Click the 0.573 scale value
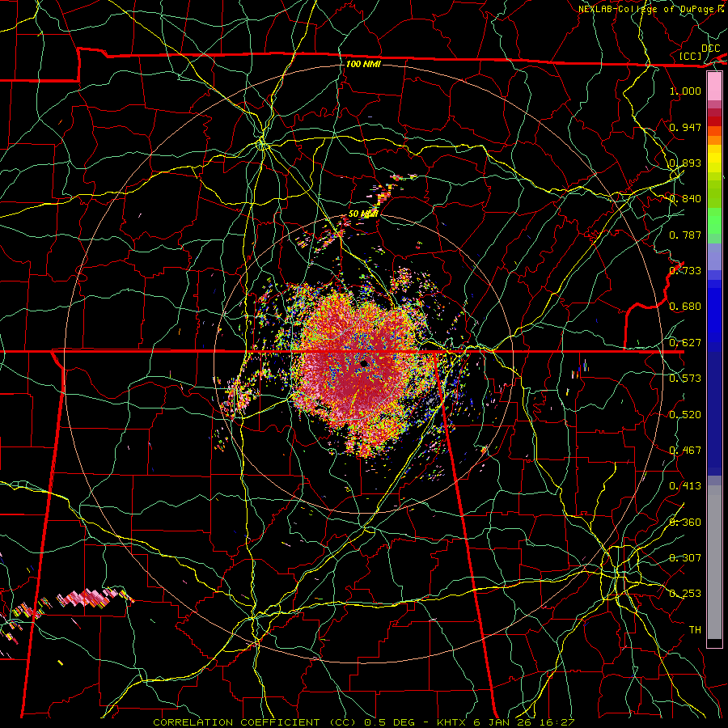This screenshot has height=728, width=728. tap(685, 379)
